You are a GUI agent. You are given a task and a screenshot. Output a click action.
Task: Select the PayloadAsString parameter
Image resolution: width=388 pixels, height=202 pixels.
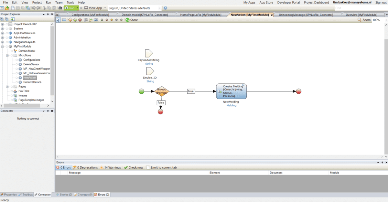tap(149, 53)
